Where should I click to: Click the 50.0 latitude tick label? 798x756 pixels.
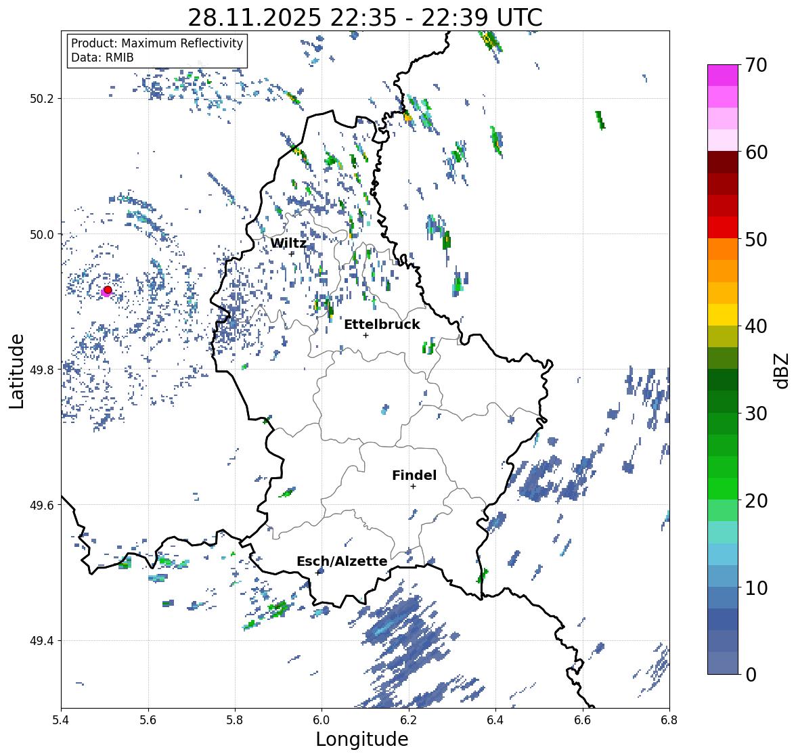[x=42, y=235]
